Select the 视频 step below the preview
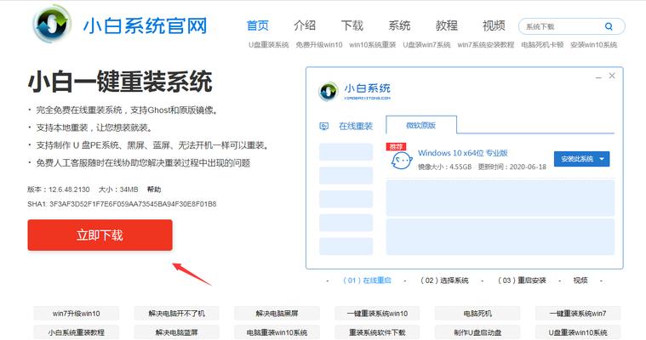The width and height of the screenshot is (646, 340). [580, 280]
